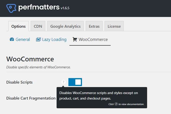Click the perfmatters logo icon
171x114 pixels.
click(x=11, y=8)
